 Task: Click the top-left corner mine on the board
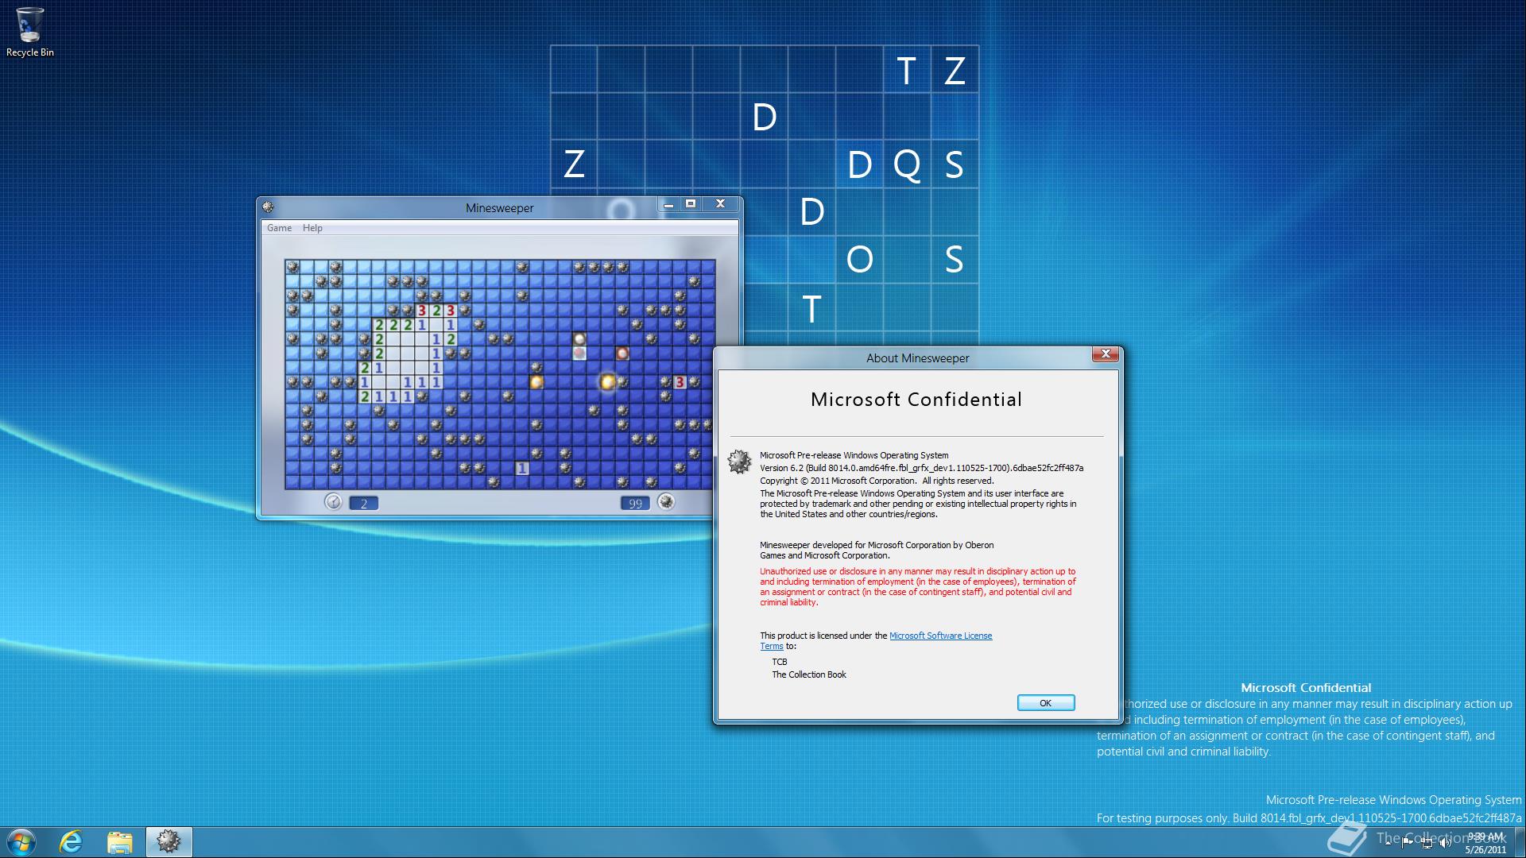point(292,267)
